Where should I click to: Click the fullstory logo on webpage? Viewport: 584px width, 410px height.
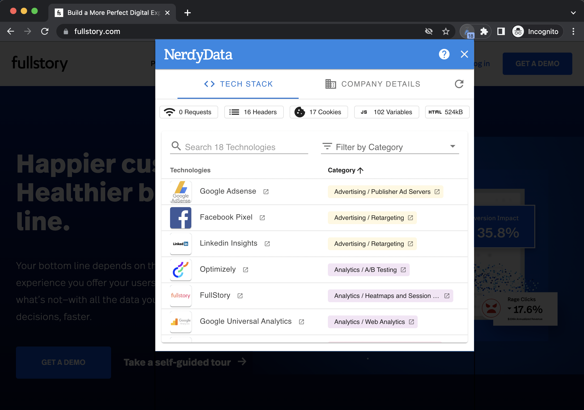(40, 63)
